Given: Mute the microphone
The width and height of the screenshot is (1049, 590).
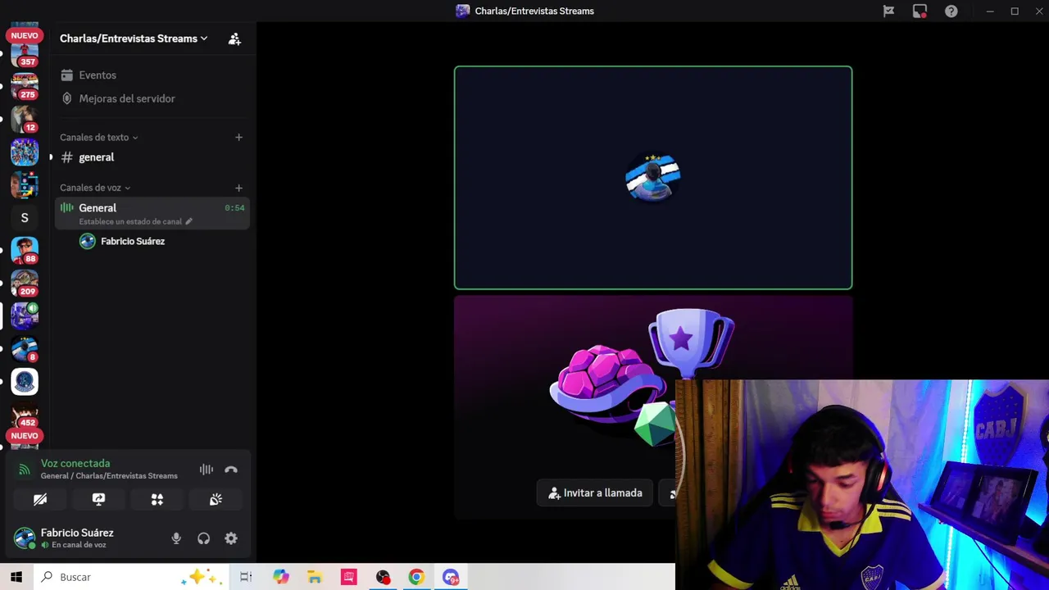Looking at the screenshot, I should 176,538.
